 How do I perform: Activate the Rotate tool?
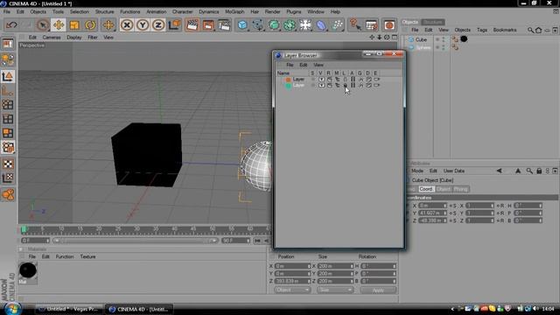pyautogui.click(x=90, y=25)
